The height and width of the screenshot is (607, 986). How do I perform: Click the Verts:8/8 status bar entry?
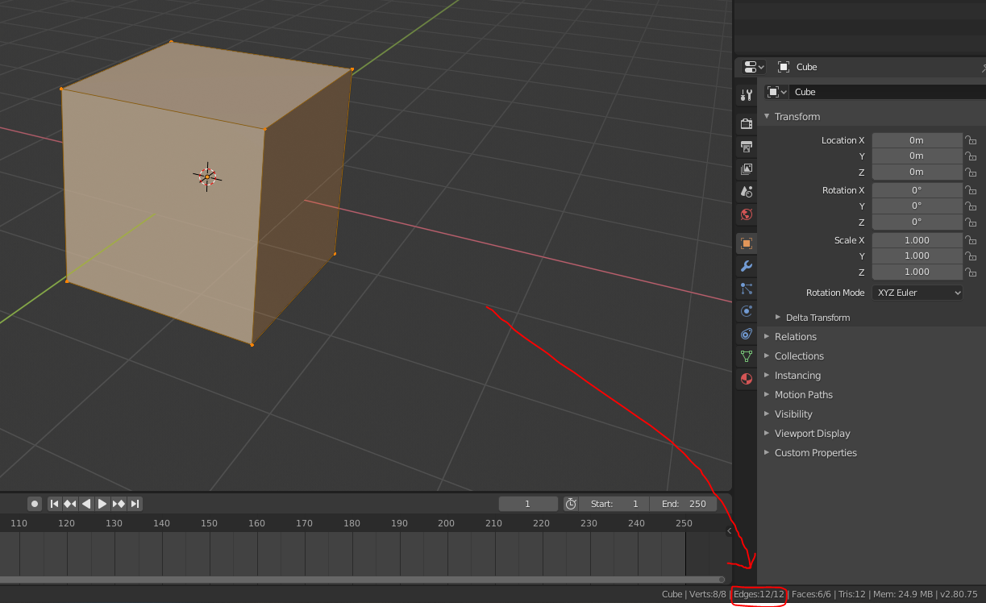[708, 594]
